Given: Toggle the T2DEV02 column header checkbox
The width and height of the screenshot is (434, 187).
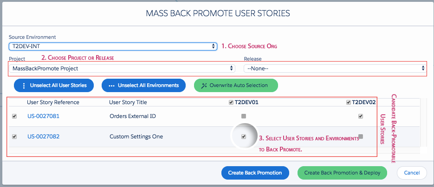Looking at the screenshot, I should click(349, 102).
